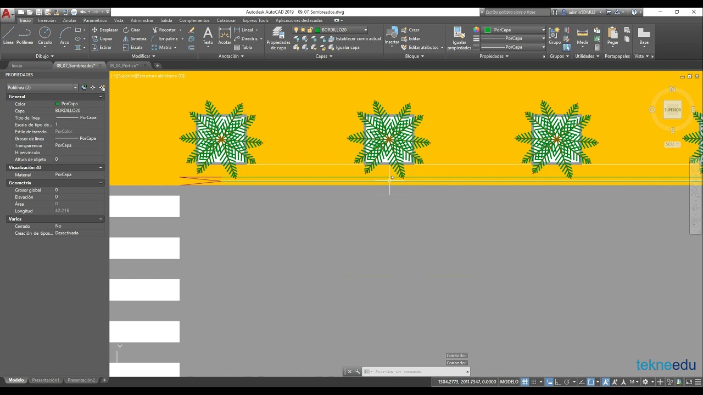Open the Inserción ribbon tab

pos(47,20)
